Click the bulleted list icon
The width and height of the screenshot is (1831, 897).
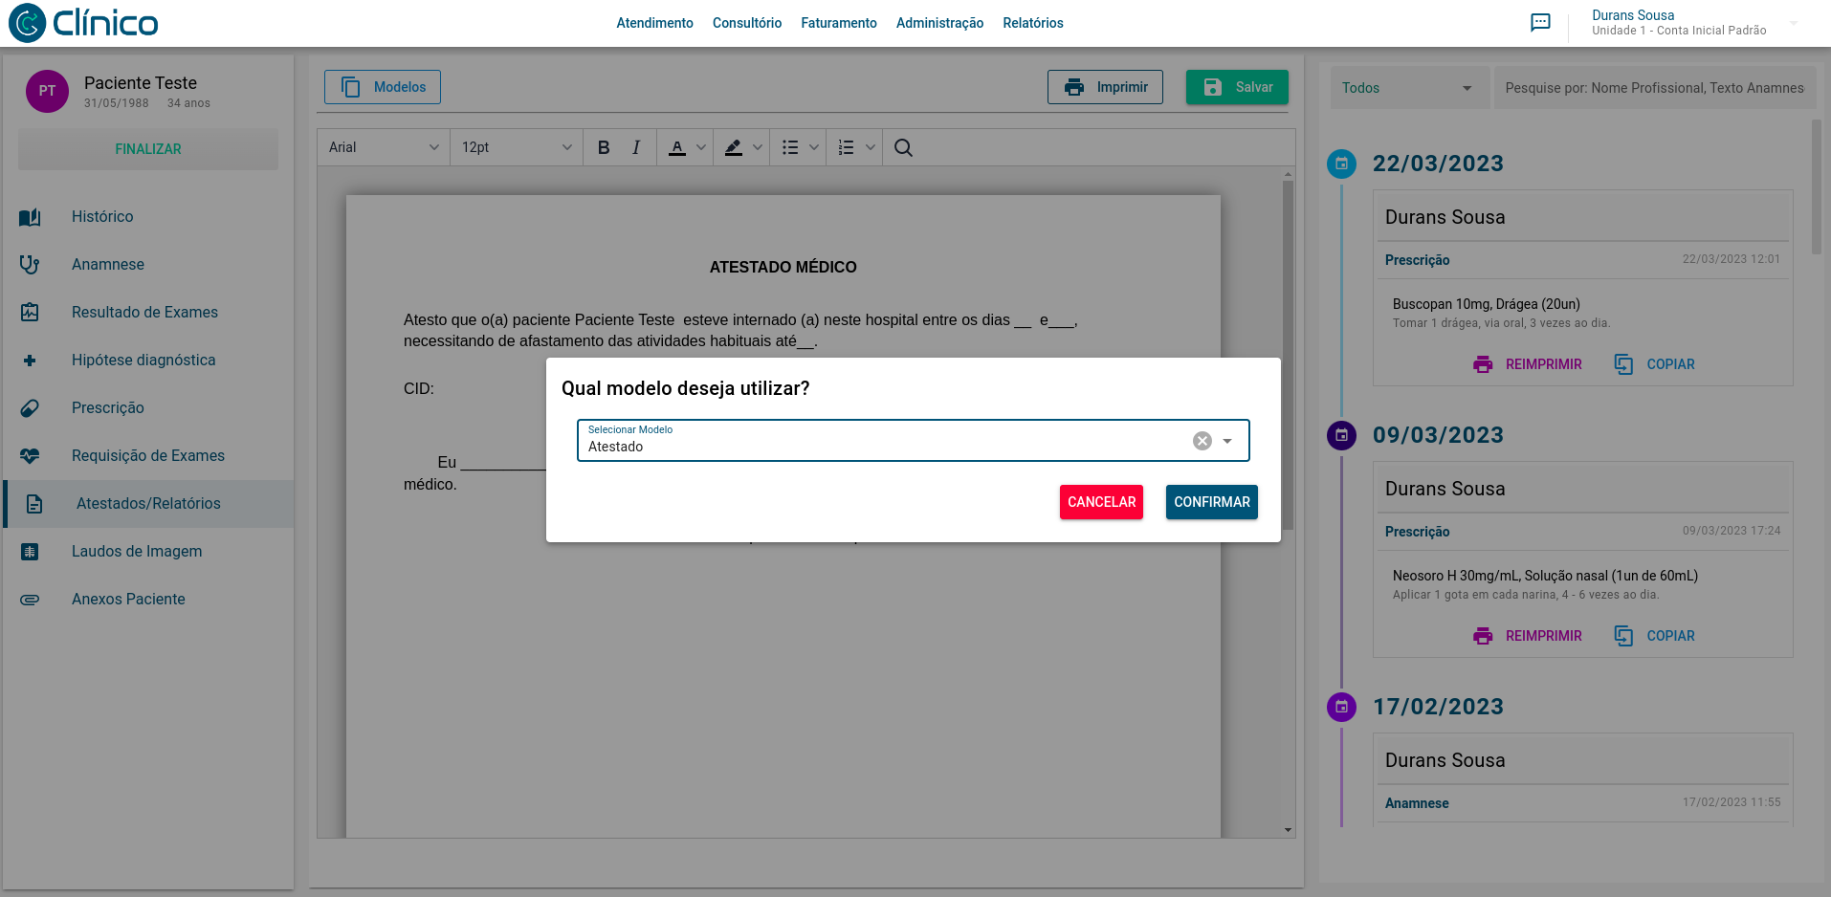[x=790, y=147]
